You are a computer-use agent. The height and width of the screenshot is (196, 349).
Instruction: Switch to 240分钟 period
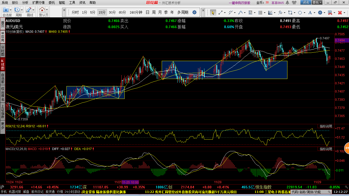point(136,12)
